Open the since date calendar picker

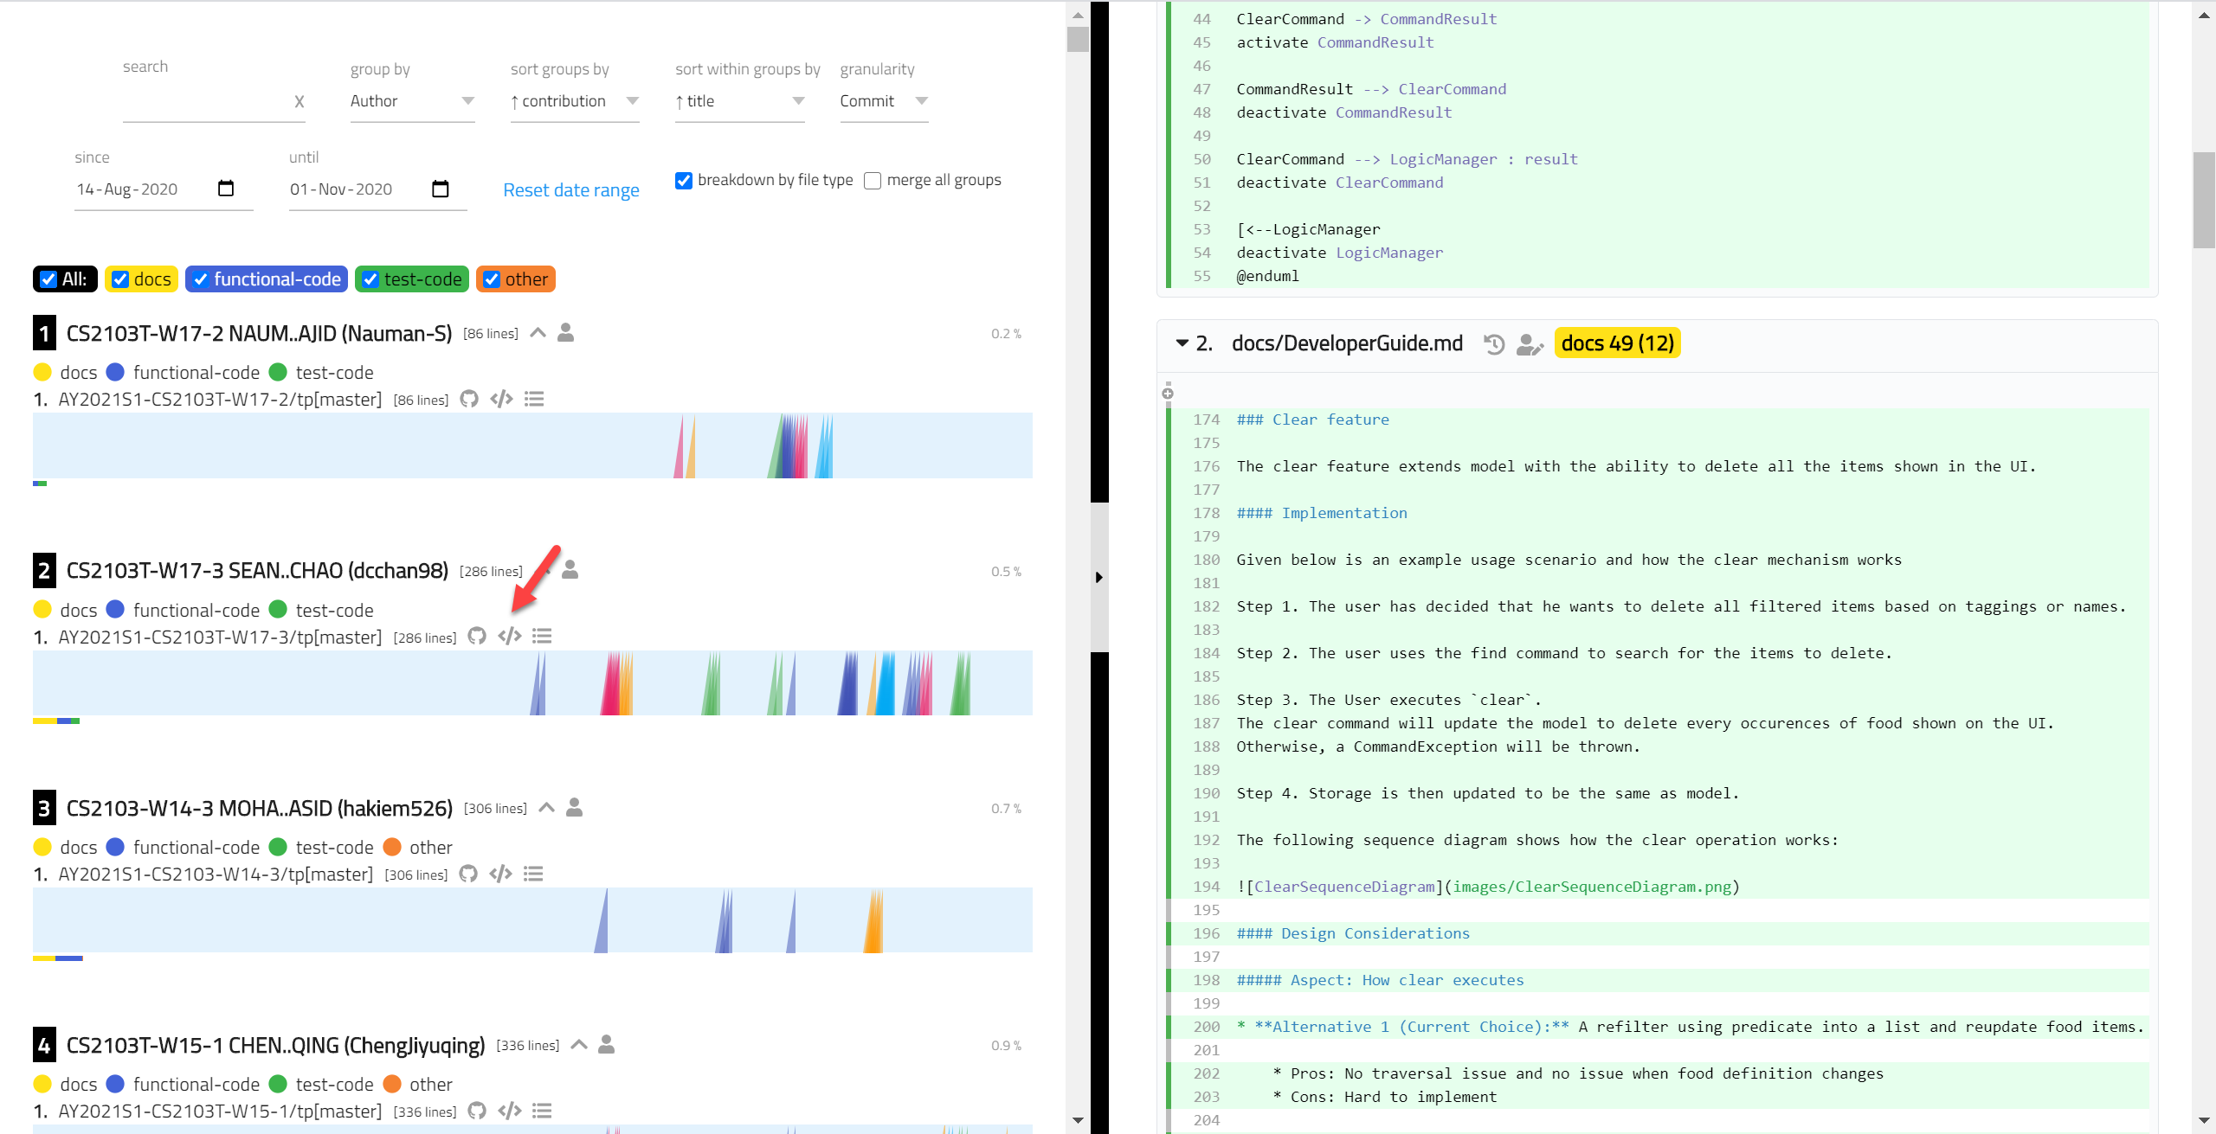[x=226, y=189]
